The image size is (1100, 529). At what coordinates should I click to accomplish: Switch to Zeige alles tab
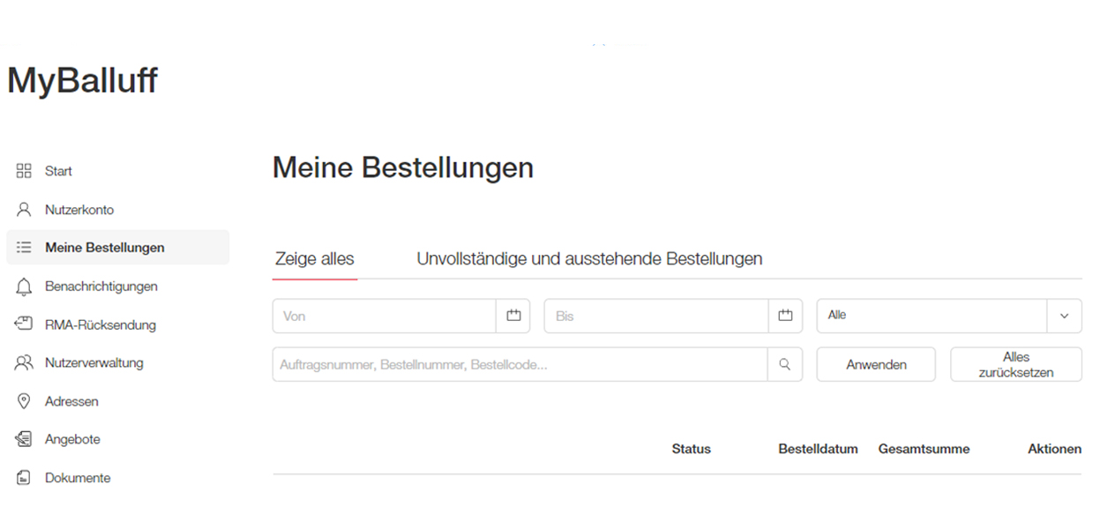[x=314, y=259]
